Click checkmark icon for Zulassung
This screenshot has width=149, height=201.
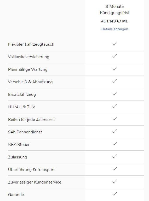coord(115,156)
